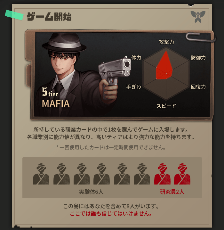Click the green tape marker beside ゲーム開始
Viewport: 224px width, 230px height.
[14, 15]
